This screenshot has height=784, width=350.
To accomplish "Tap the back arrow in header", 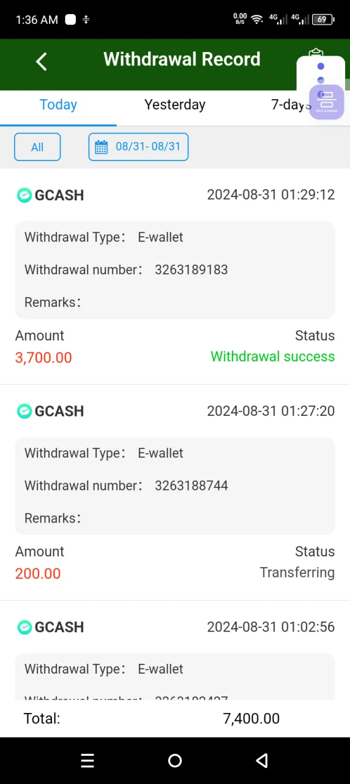I will [x=41, y=61].
